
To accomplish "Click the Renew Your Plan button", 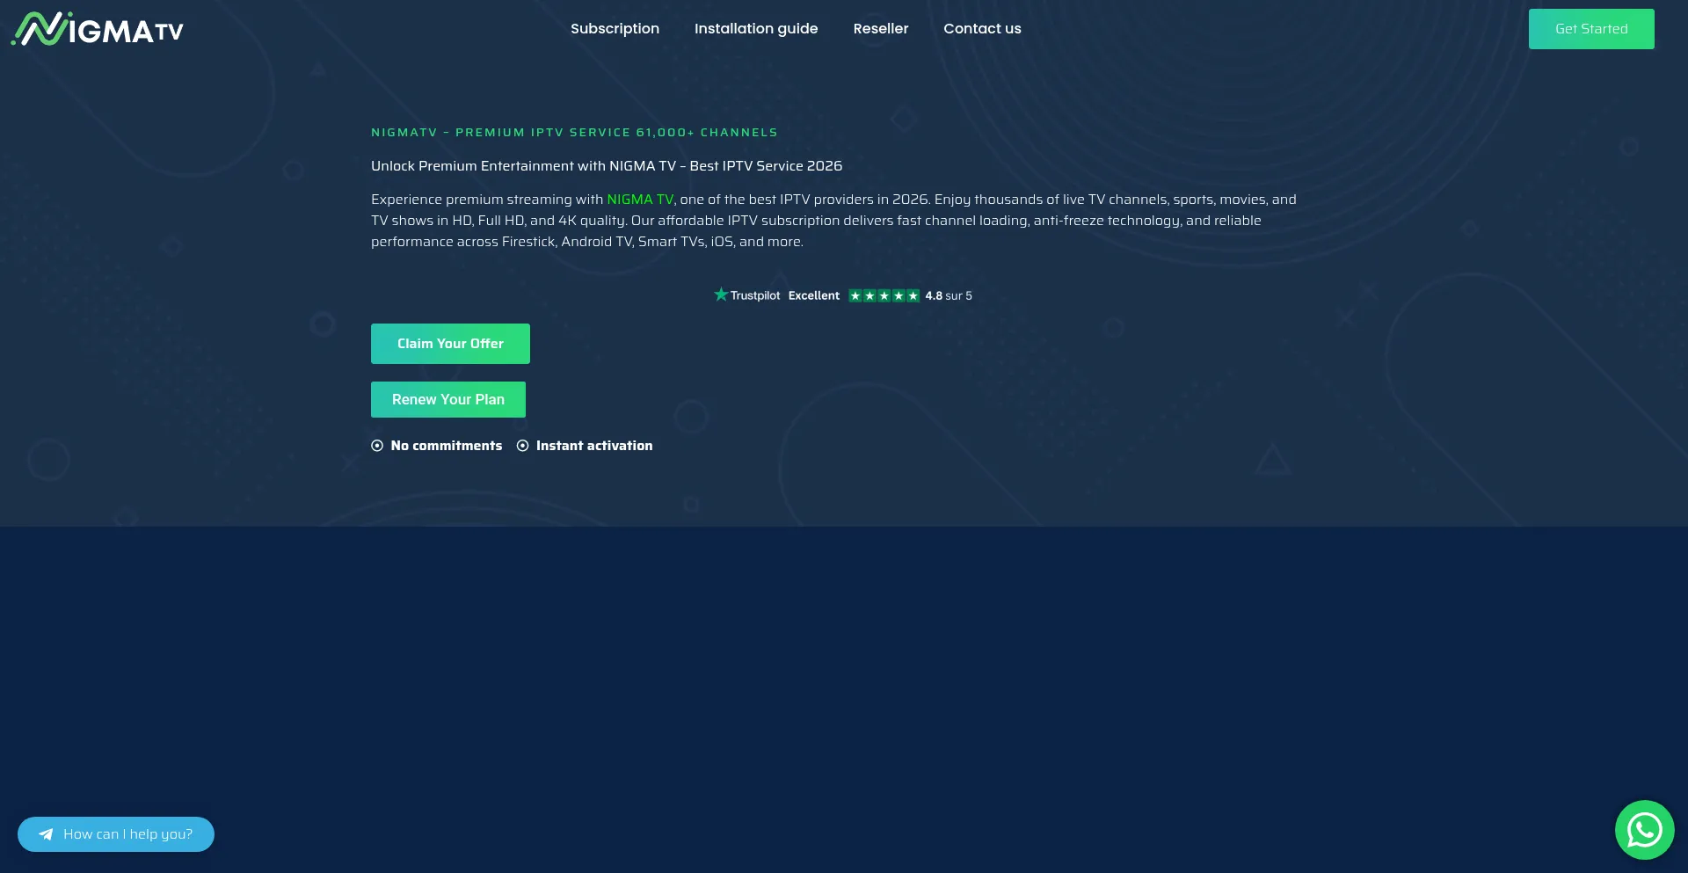I will pos(448,399).
